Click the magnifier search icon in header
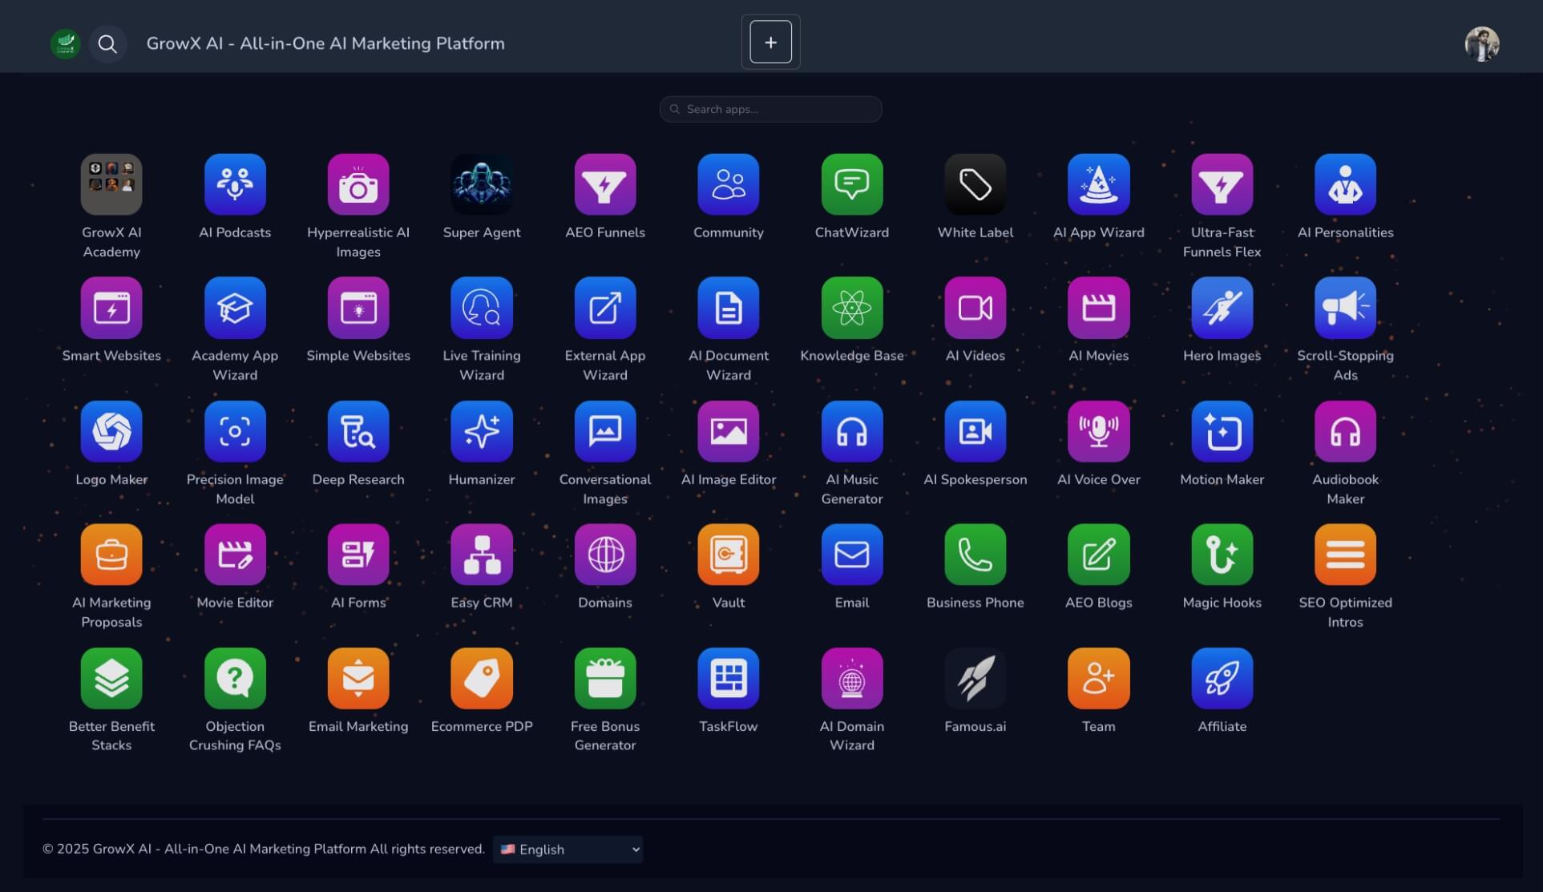Screen dimensions: 1543x892 click(x=107, y=44)
